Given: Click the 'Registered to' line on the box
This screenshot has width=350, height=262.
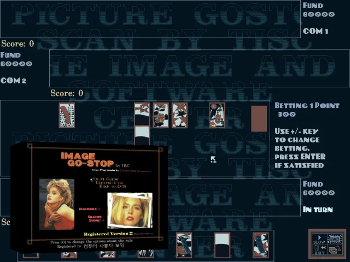Looking at the screenshot, I should coord(91,246).
